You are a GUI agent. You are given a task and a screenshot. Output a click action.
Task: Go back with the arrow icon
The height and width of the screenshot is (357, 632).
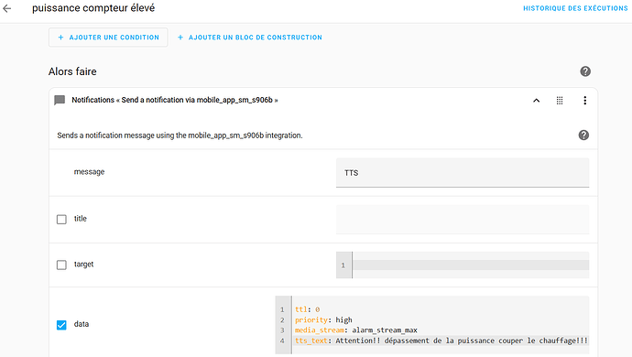tap(6, 8)
